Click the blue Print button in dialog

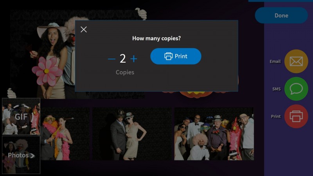(x=176, y=56)
